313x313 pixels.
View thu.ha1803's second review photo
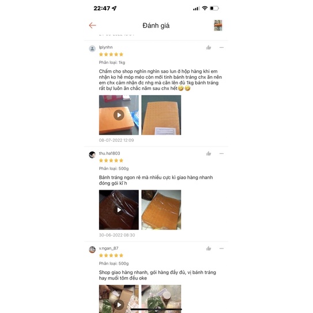161,210
